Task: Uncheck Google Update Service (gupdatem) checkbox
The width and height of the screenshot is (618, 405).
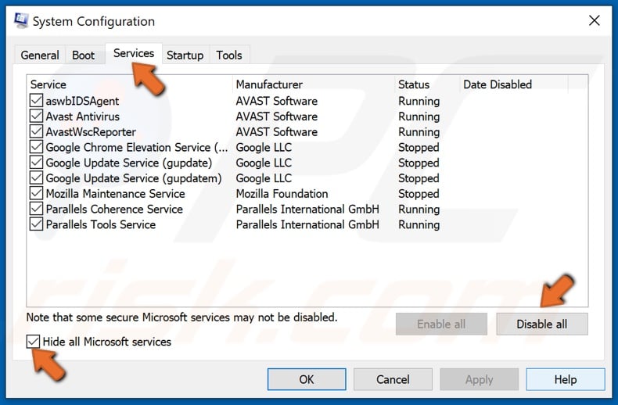Action: click(x=36, y=177)
